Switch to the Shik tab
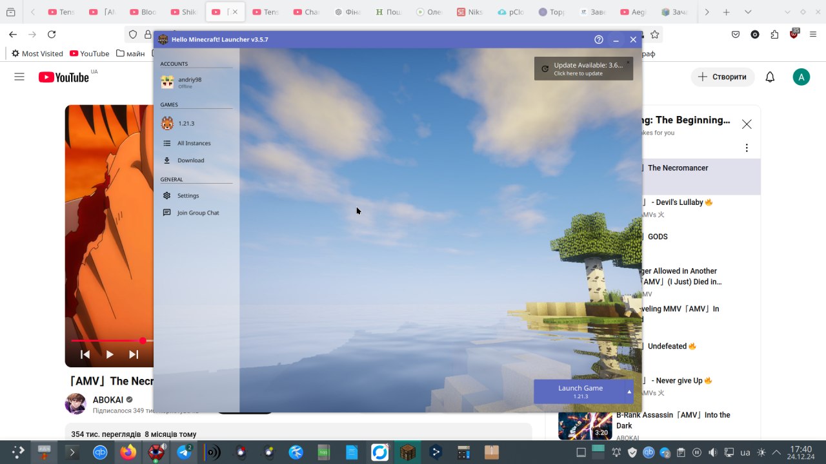826x464 pixels. pos(184,12)
